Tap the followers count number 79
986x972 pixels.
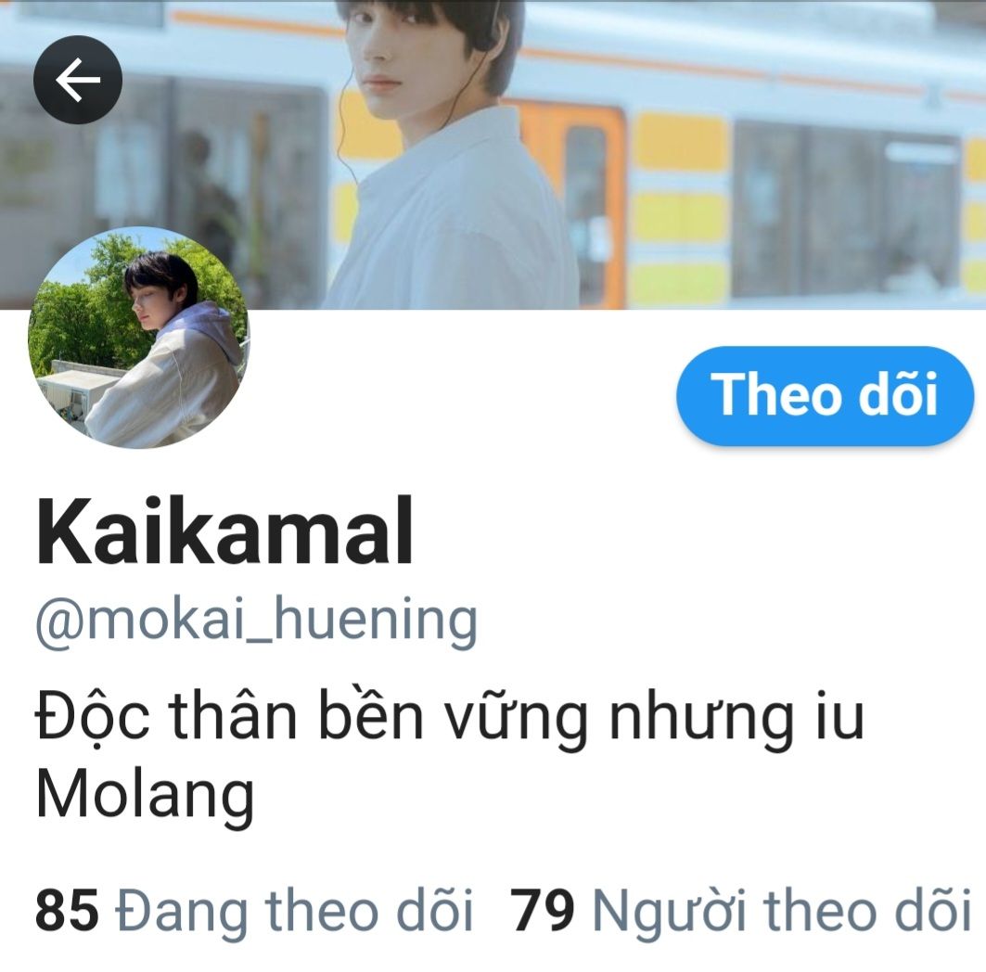point(543,910)
